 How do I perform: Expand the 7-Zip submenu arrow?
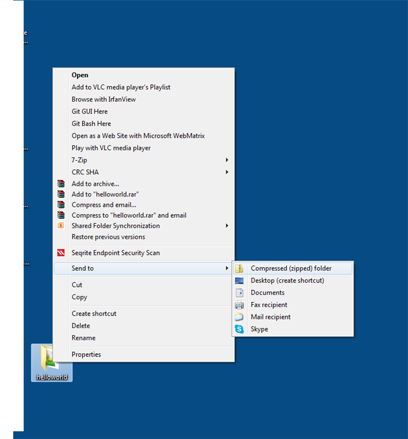(x=227, y=160)
